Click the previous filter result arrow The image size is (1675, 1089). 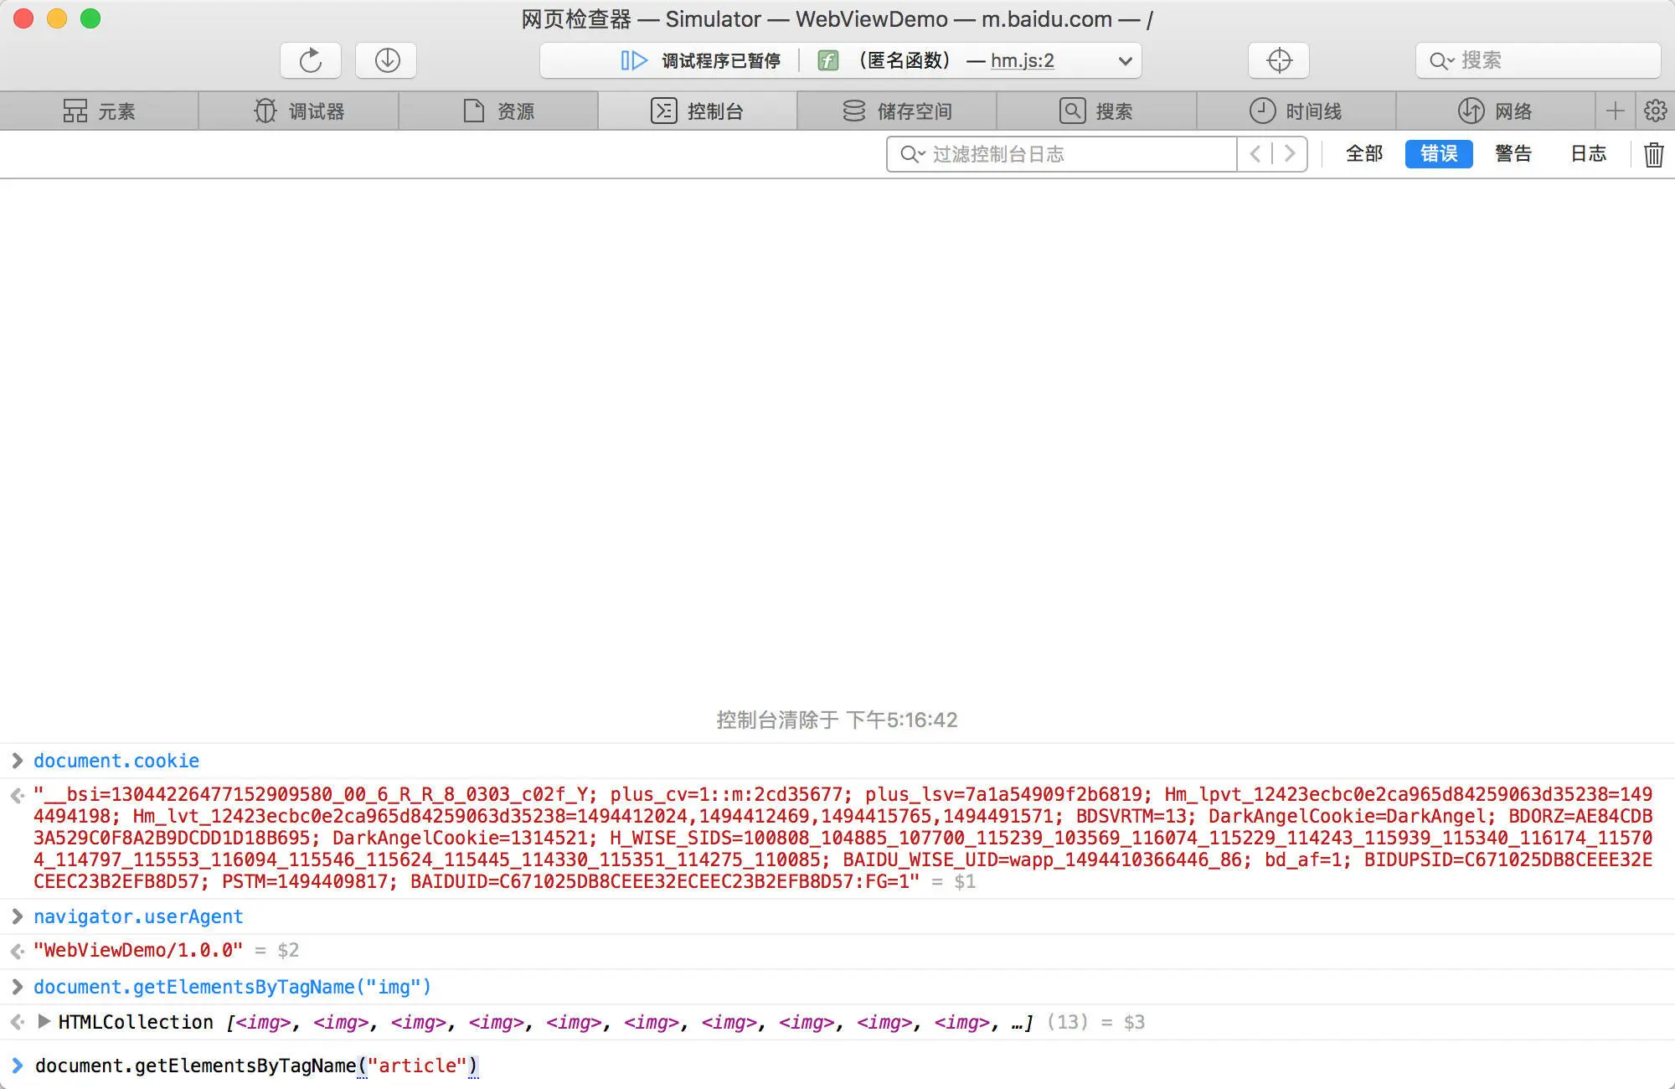[1255, 154]
